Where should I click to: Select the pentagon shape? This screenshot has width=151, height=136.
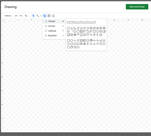tap(88, 28)
